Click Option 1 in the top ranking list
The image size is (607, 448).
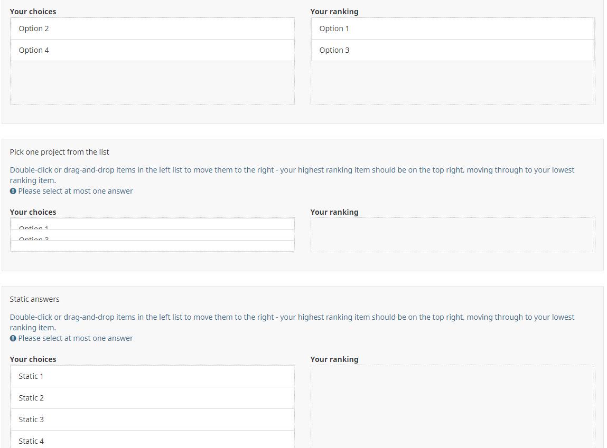point(452,28)
